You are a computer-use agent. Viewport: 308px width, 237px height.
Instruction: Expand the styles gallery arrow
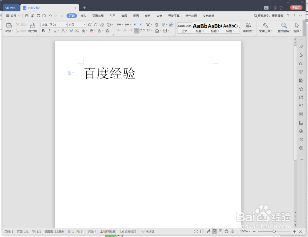pyautogui.click(x=239, y=31)
